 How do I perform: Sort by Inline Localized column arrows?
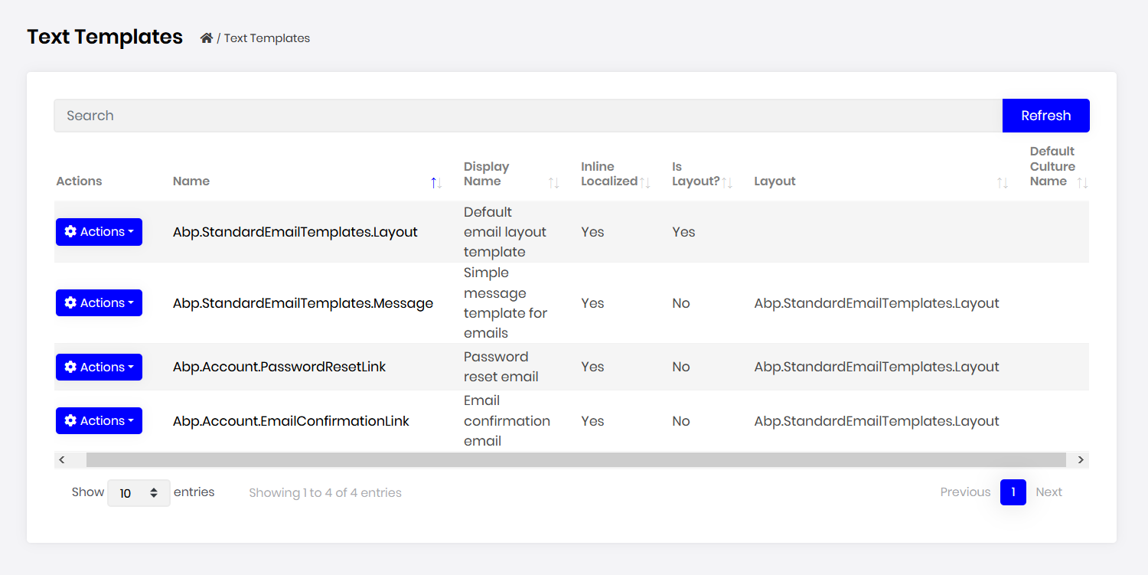(x=645, y=182)
